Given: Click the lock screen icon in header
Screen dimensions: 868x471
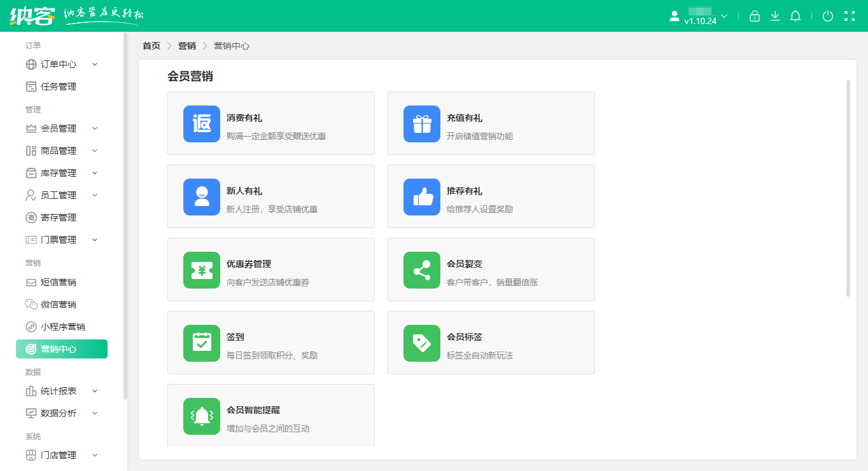Looking at the screenshot, I should pos(755,17).
